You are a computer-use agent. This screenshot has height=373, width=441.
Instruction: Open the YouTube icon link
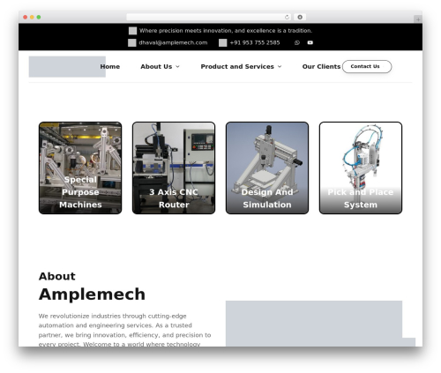point(310,42)
